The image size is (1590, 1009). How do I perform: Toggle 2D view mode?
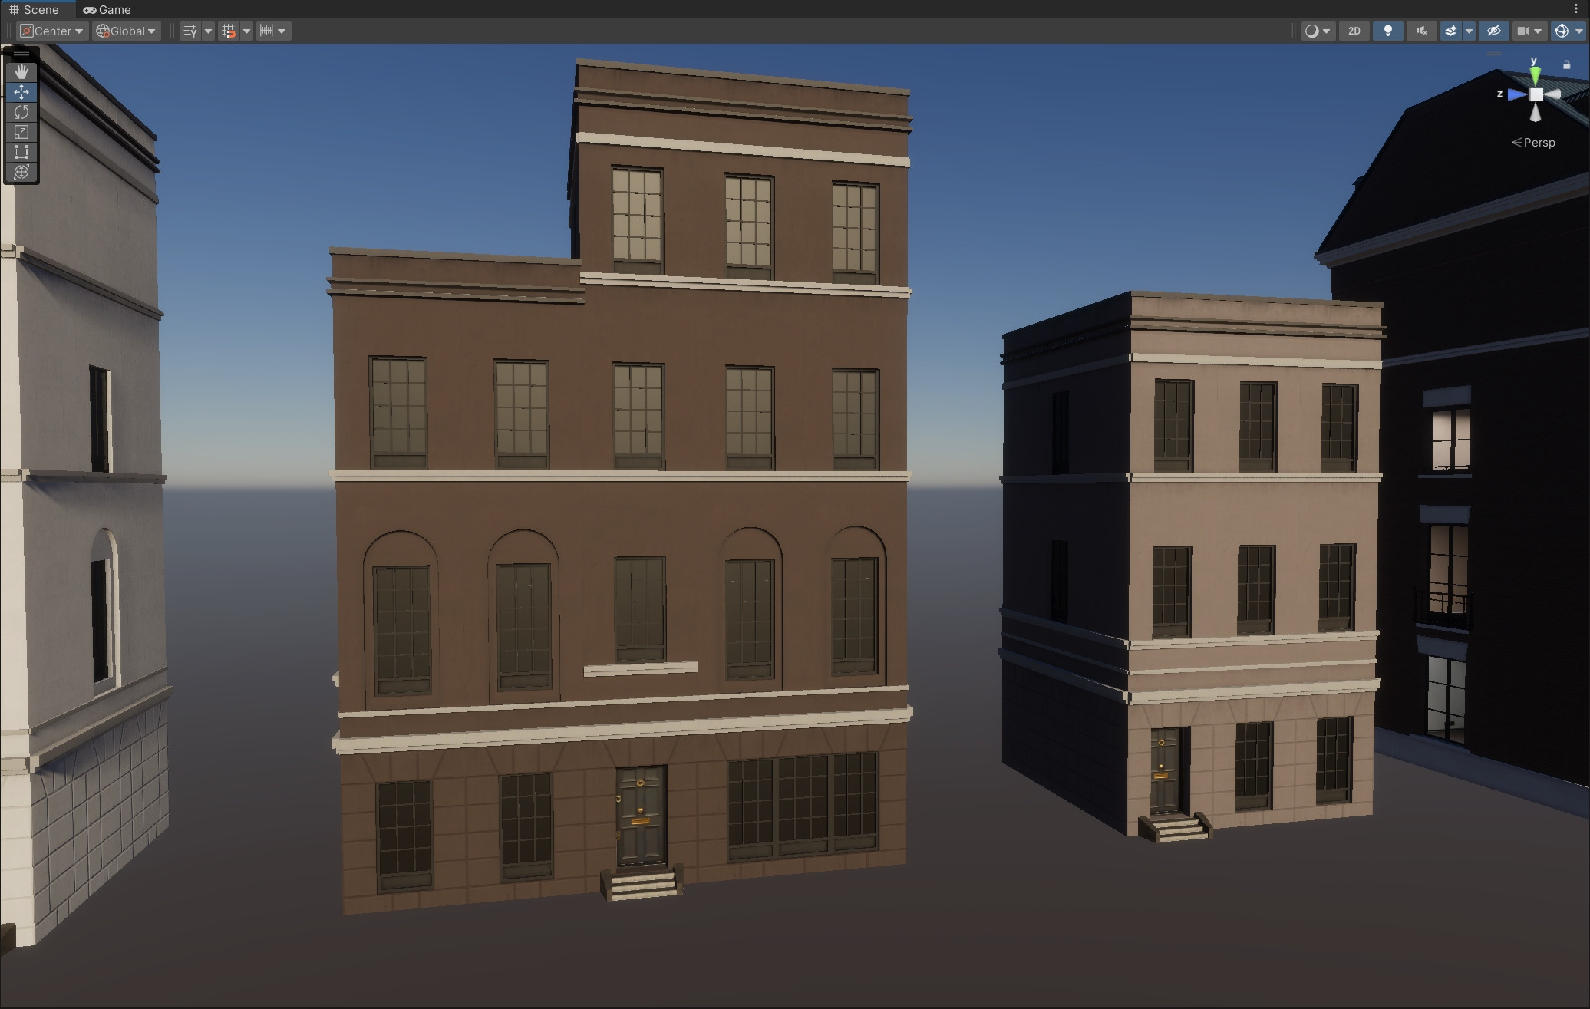coord(1354,31)
